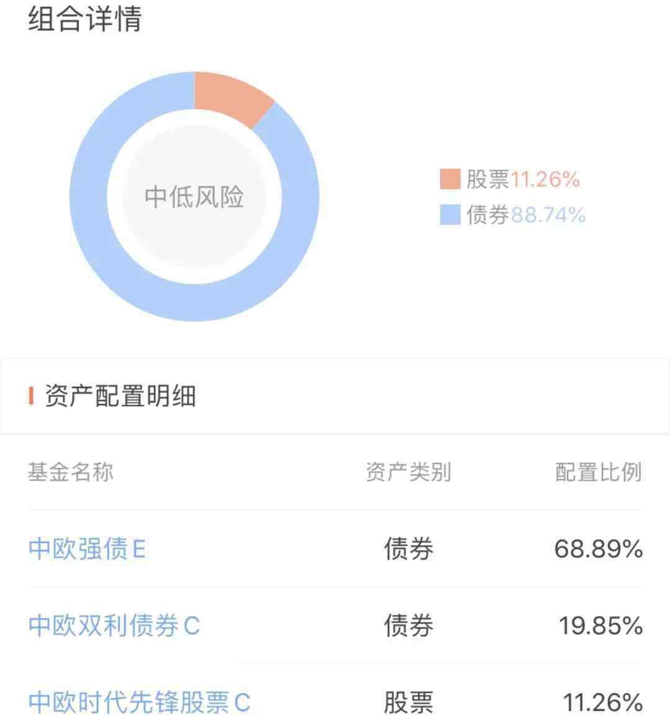This screenshot has height=718, width=670.
Task: Tap the 组合详情 page title
Action: click(x=85, y=19)
